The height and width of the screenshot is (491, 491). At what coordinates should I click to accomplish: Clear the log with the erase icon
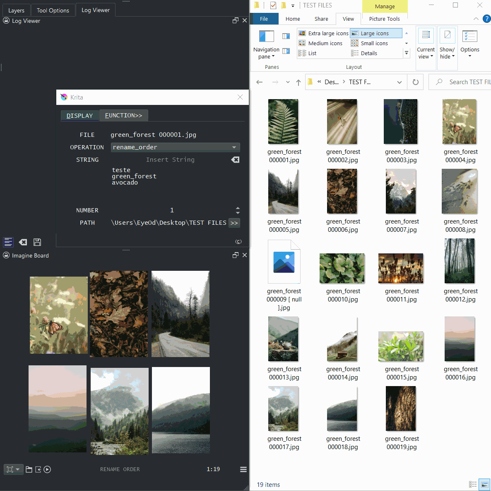click(23, 242)
